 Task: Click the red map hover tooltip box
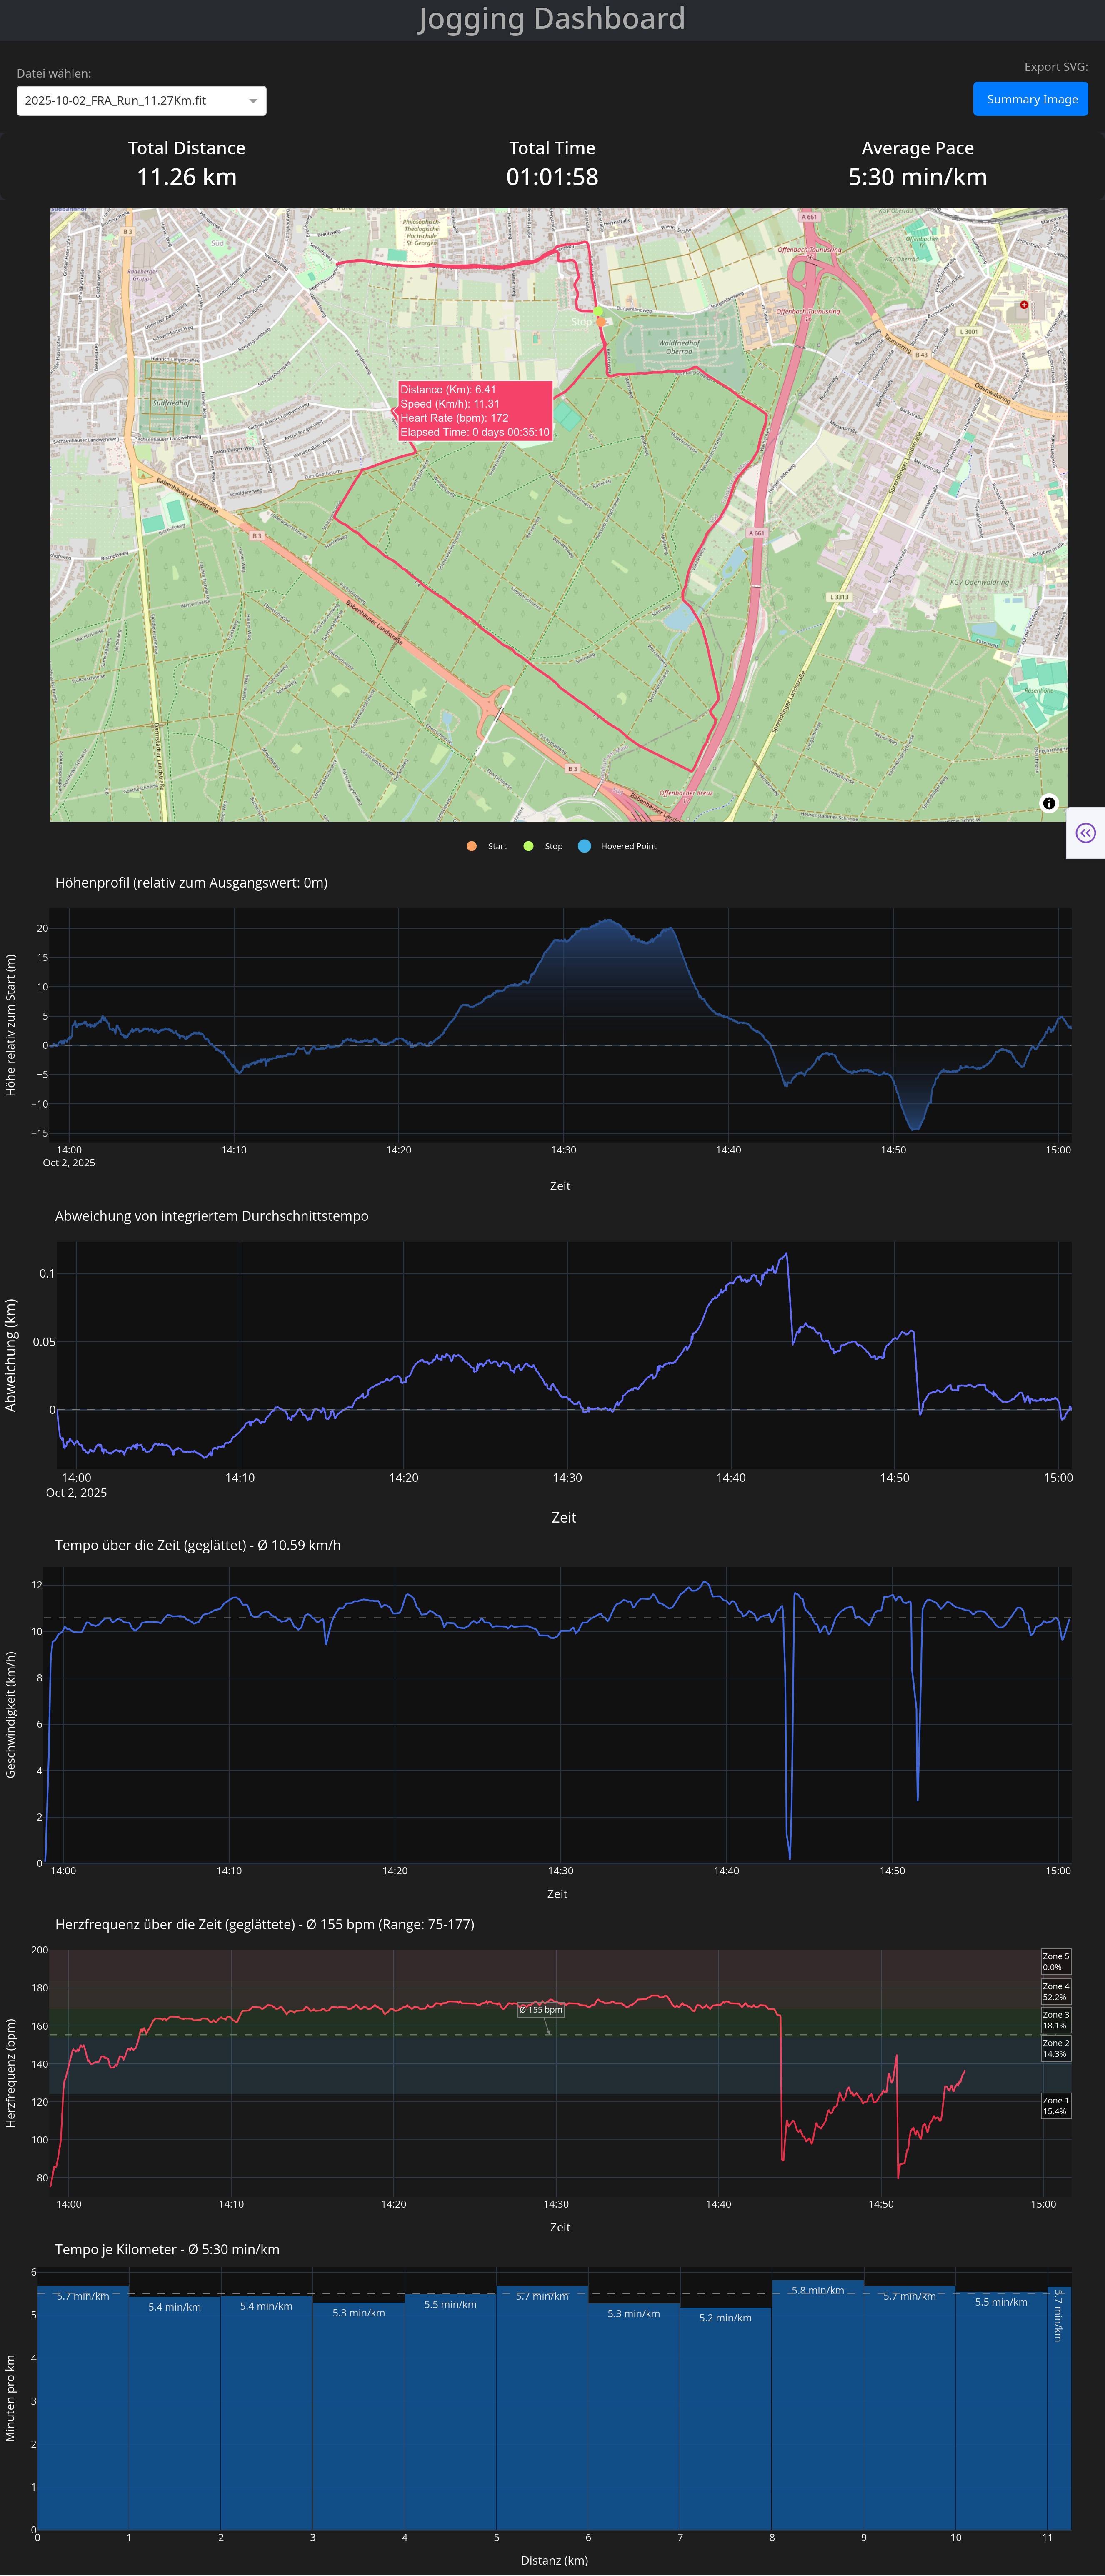coord(475,411)
